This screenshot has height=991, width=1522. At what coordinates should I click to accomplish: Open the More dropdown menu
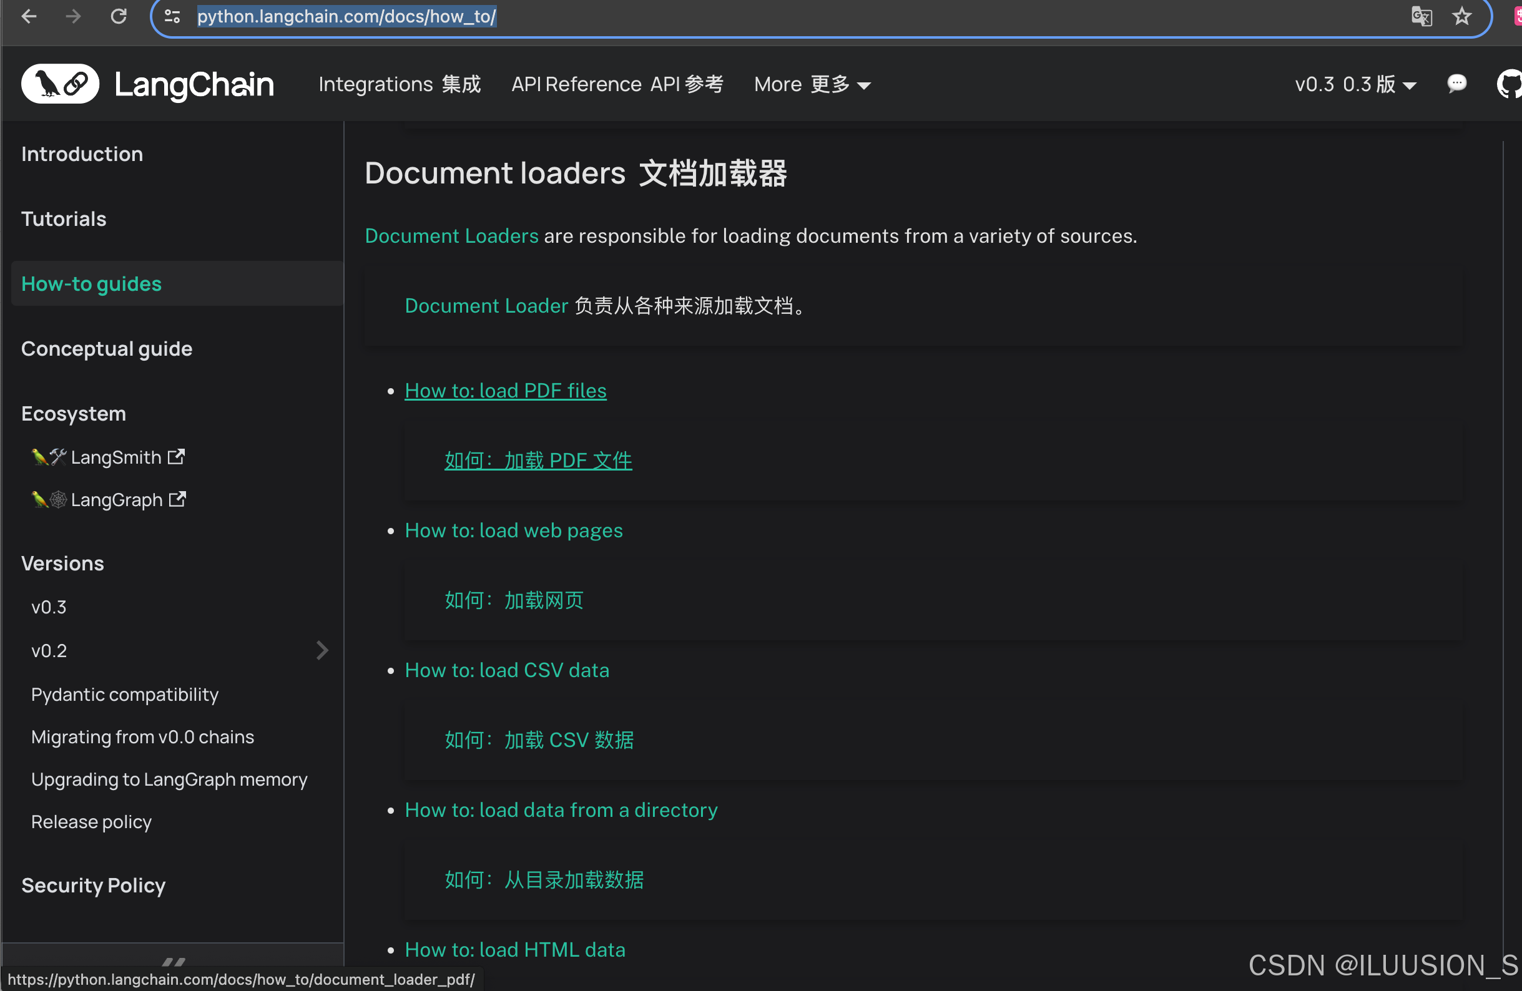click(x=812, y=84)
